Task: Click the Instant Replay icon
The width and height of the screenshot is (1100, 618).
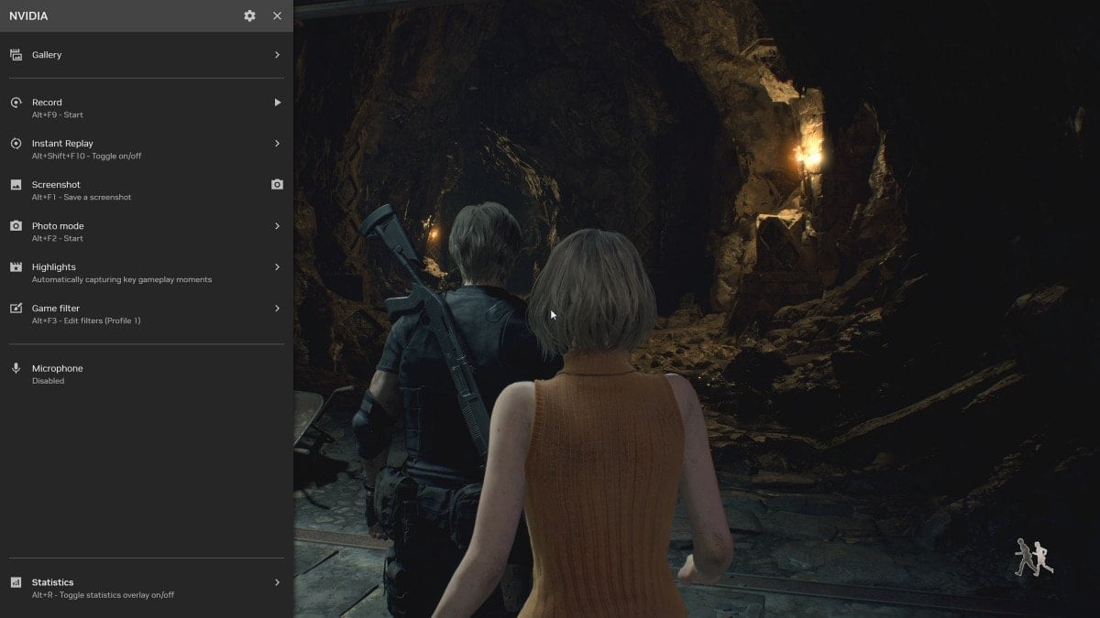Action: [16, 144]
